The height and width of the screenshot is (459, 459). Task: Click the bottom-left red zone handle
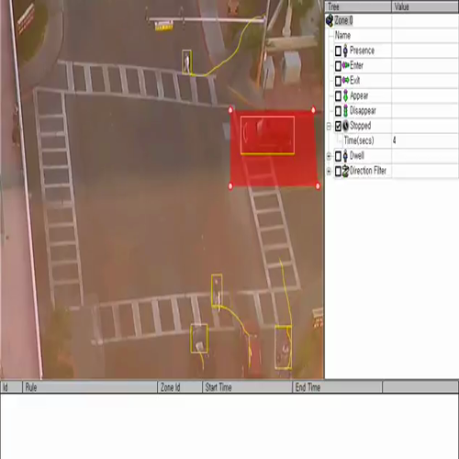pyautogui.click(x=230, y=185)
